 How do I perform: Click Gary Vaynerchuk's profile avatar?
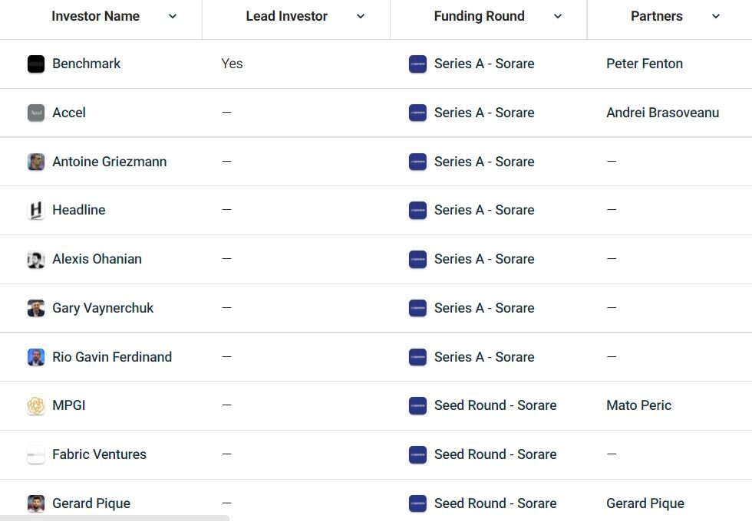36,308
